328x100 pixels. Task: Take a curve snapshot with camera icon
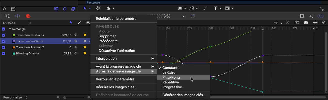(306, 23)
